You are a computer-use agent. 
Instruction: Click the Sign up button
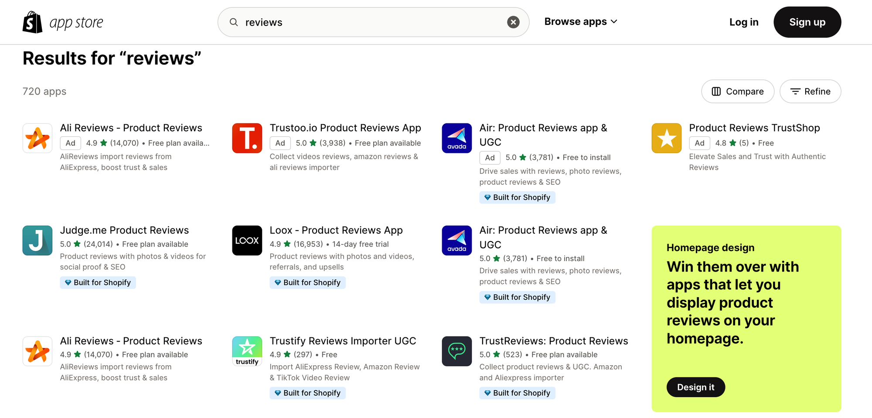click(807, 22)
